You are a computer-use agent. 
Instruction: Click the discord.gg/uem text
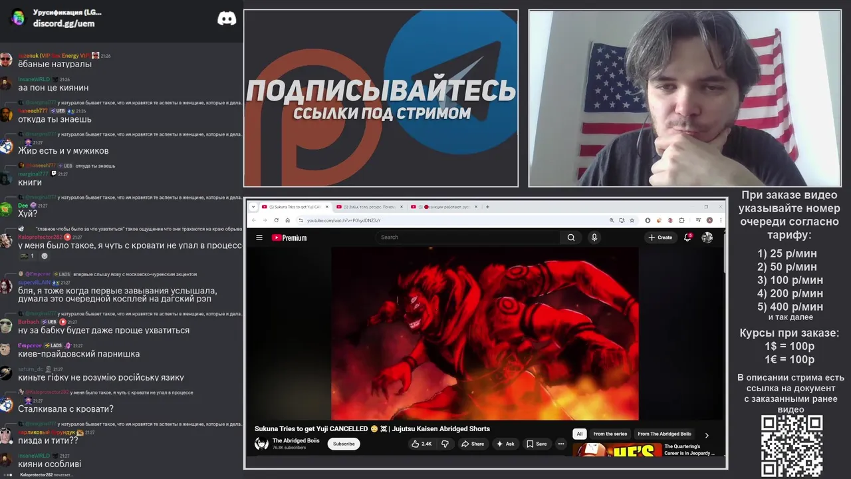[x=64, y=23]
